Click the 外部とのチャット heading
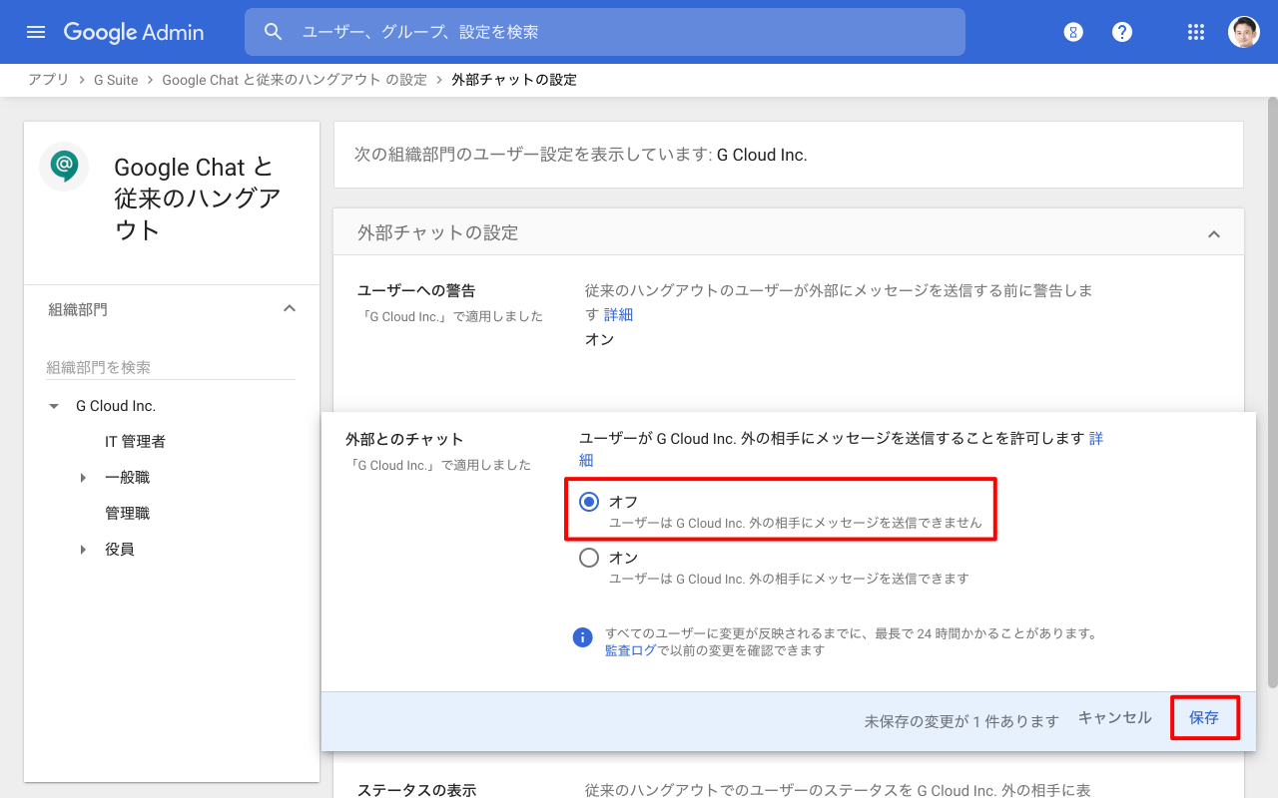The image size is (1278, 798). pos(404,439)
